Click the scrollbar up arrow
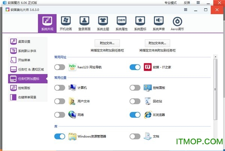The image size is (225, 151). pyautogui.click(x=215, y=57)
